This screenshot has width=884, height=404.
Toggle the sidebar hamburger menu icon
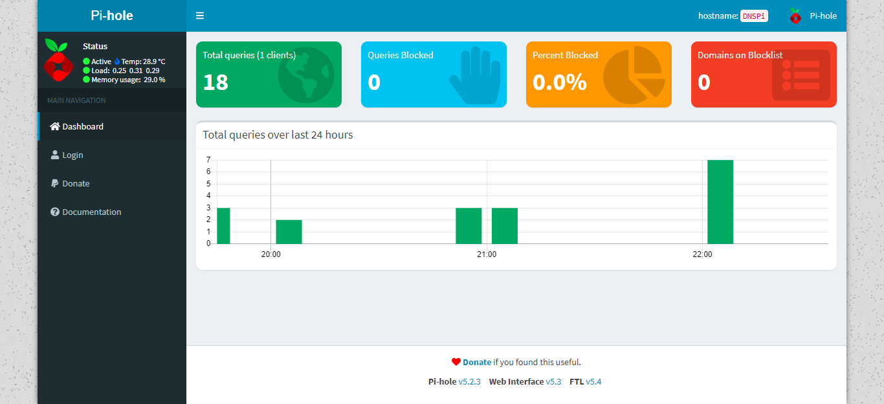200,16
